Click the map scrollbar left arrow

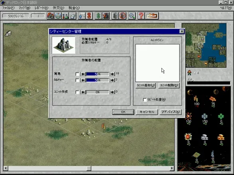pos(6,168)
